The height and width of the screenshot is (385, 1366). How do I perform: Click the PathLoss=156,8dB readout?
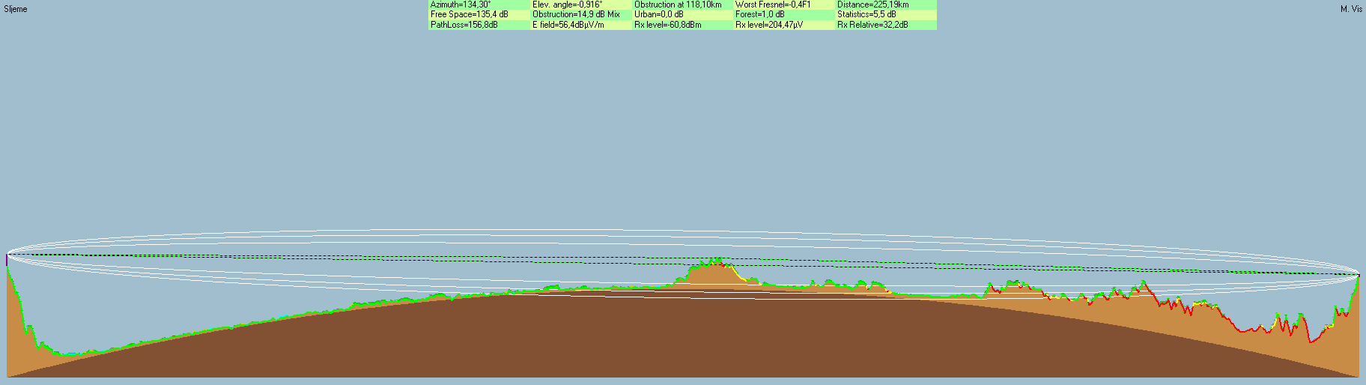[x=464, y=25]
